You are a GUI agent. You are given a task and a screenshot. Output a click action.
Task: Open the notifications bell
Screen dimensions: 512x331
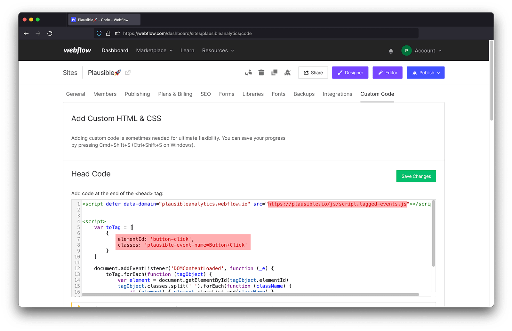click(x=391, y=50)
